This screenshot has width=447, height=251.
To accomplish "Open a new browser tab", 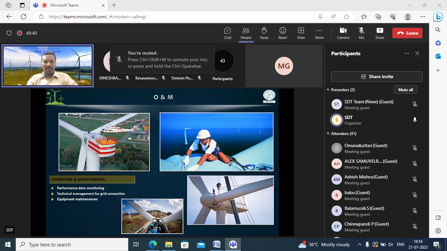I will [114, 5].
